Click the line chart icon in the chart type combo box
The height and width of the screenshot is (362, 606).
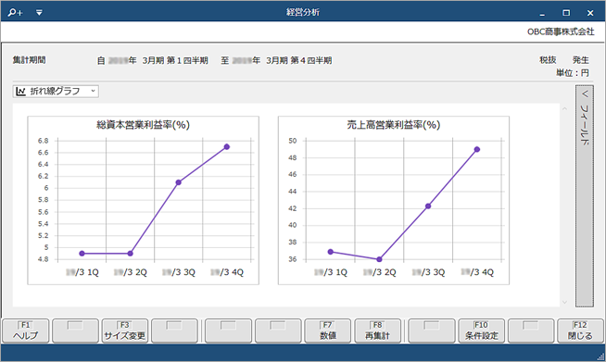click(21, 91)
